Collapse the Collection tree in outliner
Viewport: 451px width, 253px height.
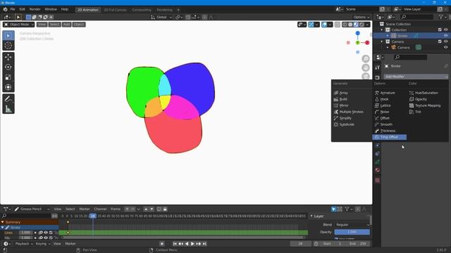tap(382, 30)
